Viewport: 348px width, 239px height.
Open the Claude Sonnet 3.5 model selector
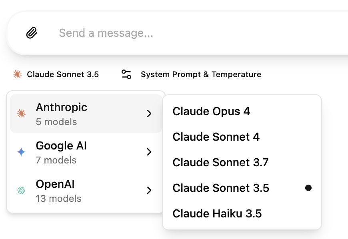(x=63, y=74)
